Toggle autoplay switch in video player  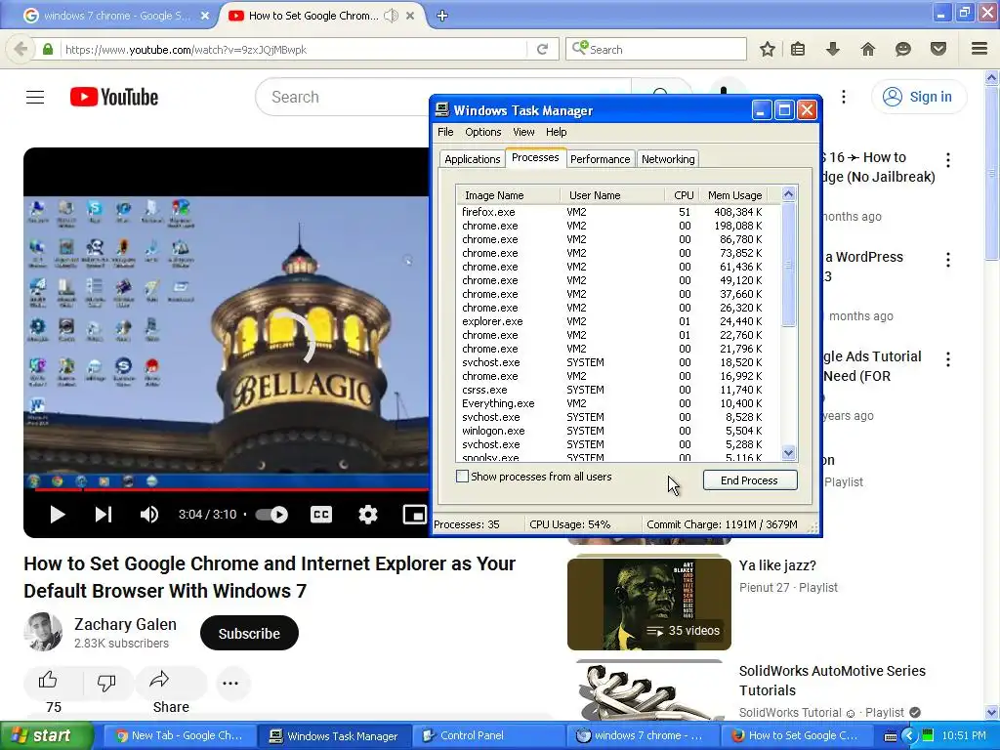click(271, 514)
